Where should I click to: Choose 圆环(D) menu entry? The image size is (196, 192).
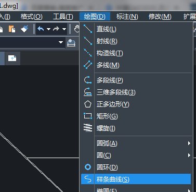click(x=136, y=167)
